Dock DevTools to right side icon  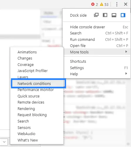tap(123, 15)
